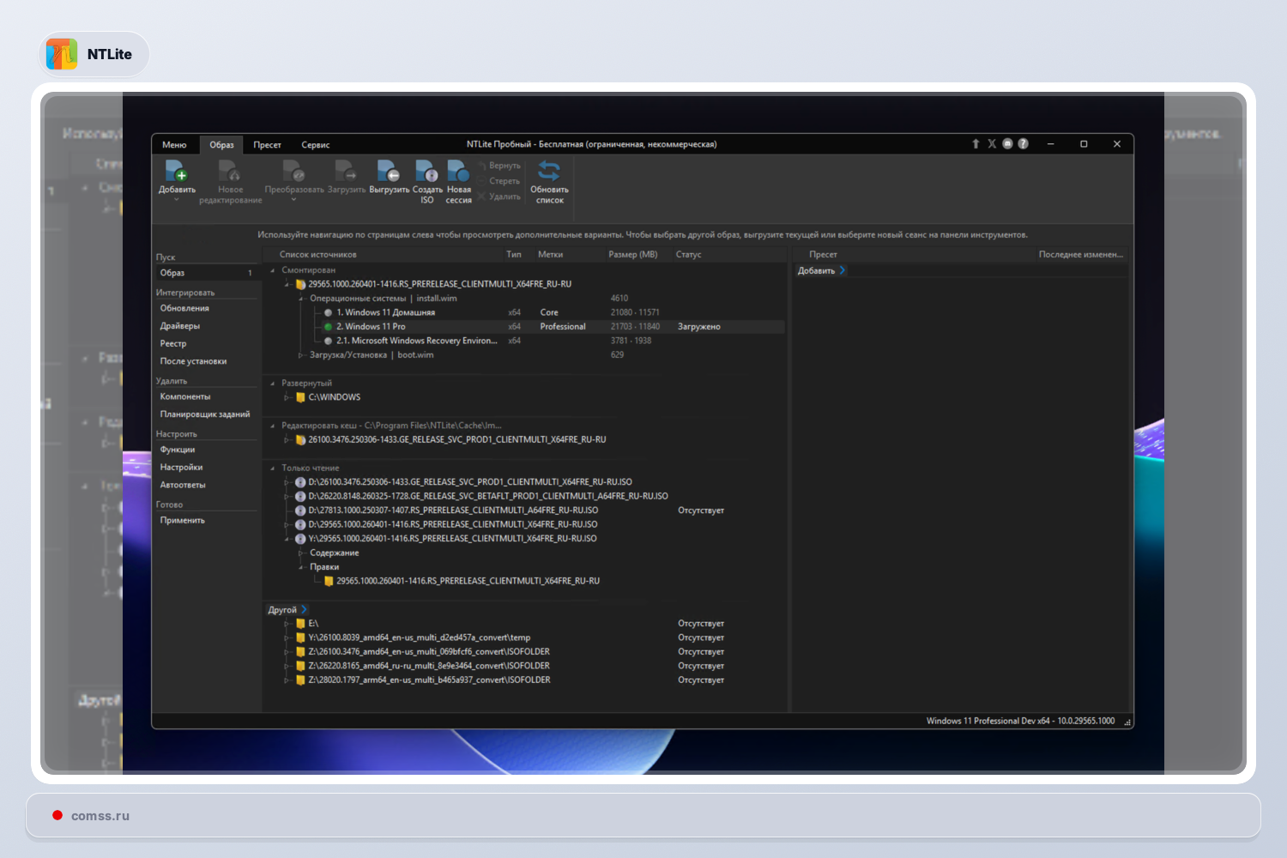Open the help question-mark icon in title bar
Viewport: 1287px width, 858px height.
tap(1023, 144)
